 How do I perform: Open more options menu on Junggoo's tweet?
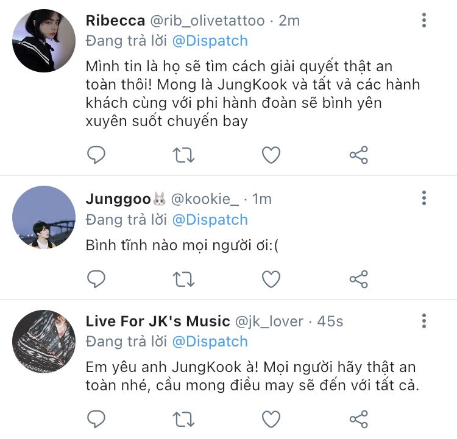[x=424, y=198]
